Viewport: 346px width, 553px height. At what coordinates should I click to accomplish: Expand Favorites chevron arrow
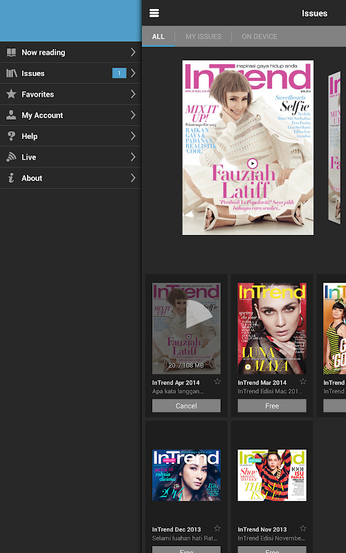coord(133,94)
